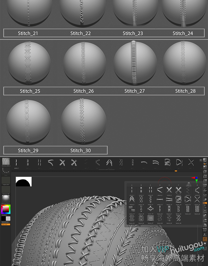Screen dimensions: 208x266
Task: Click the Scroll icon on right shelf
Action: pos(205,167)
